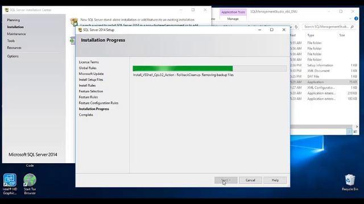Select Tools in Installation Center sidebar

11,41
